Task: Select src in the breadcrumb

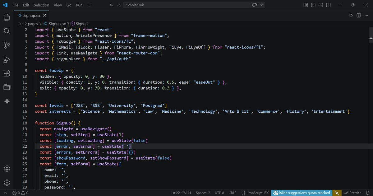Action: coord(21,24)
